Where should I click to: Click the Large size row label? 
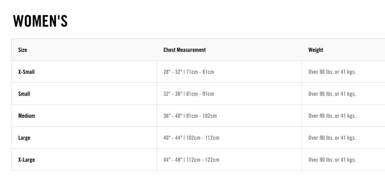click(24, 138)
